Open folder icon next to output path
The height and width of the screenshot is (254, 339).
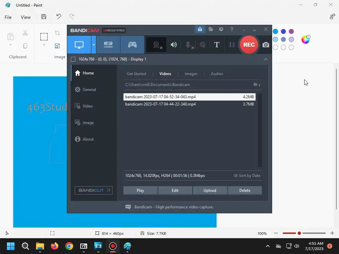point(256,84)
